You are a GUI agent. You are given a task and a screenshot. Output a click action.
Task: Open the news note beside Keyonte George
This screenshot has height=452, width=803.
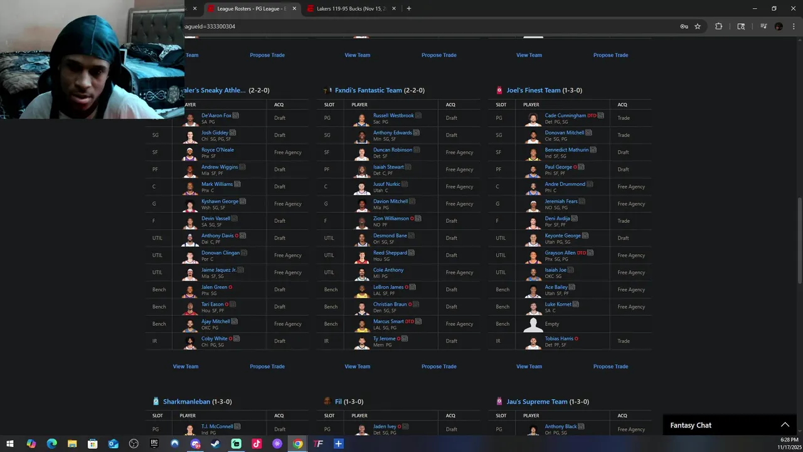585,235
